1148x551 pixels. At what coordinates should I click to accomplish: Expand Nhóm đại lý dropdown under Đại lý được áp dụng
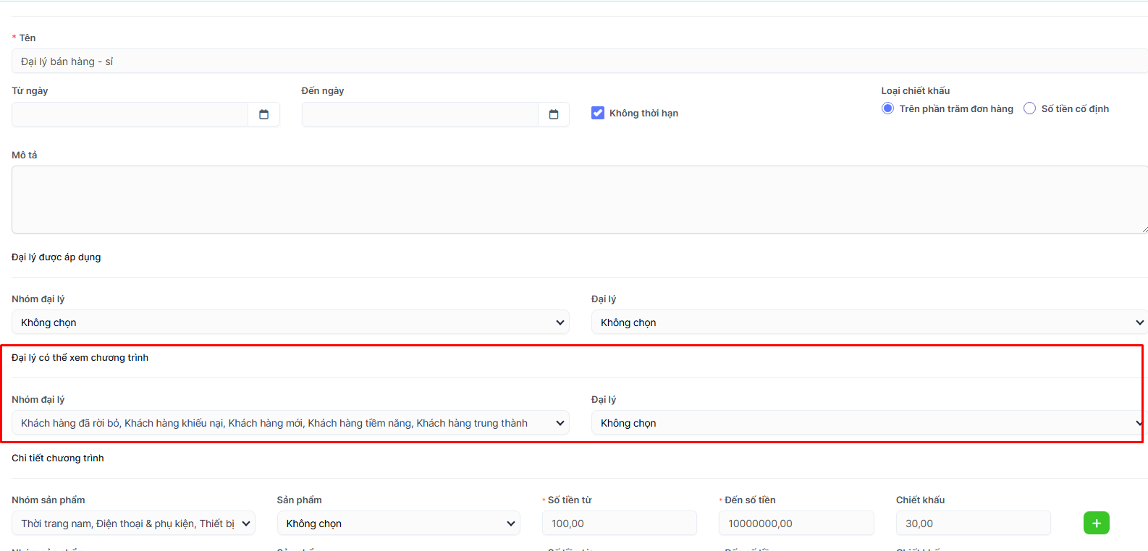(290, 323)
